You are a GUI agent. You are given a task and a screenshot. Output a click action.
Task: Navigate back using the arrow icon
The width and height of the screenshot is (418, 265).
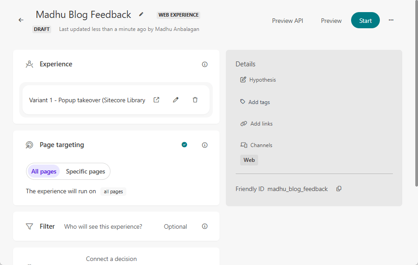[21, 20]
